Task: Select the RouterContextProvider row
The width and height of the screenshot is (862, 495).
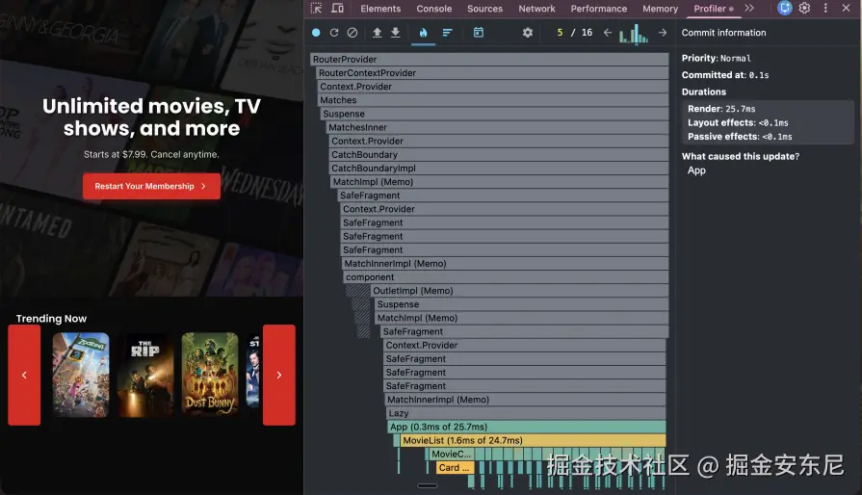Action: tap(492, 73)
